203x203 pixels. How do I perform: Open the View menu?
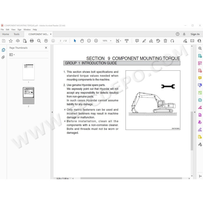coord(13,30)
